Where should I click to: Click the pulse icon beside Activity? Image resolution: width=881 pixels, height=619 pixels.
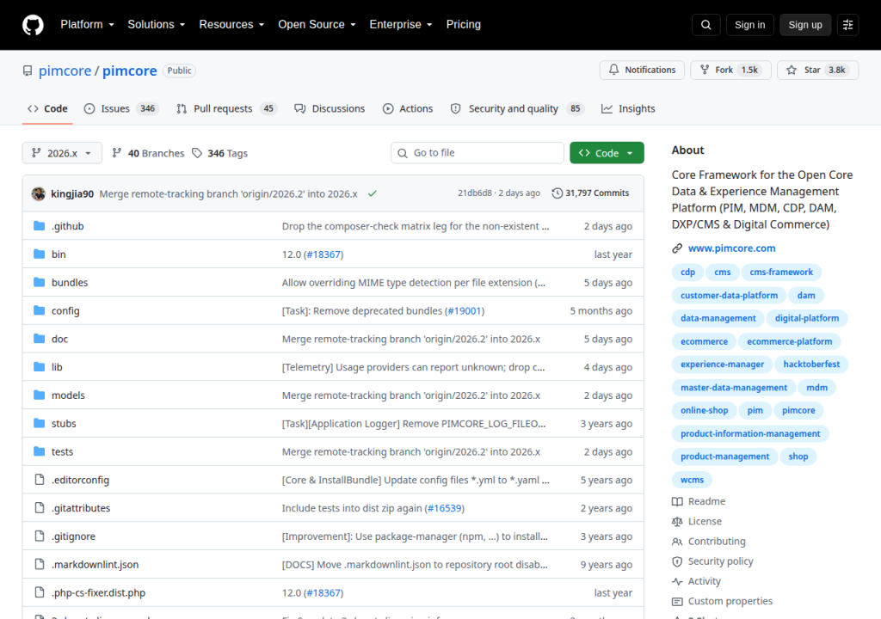[677, 581]
